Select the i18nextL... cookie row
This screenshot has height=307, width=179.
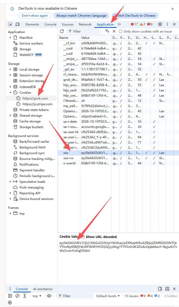click(x=118, y=101)
